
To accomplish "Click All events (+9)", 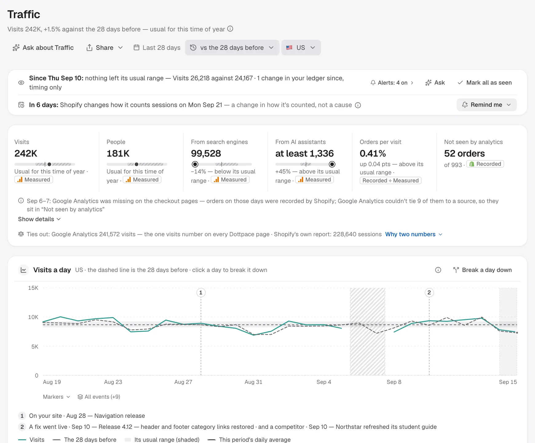I will (99, 397).
